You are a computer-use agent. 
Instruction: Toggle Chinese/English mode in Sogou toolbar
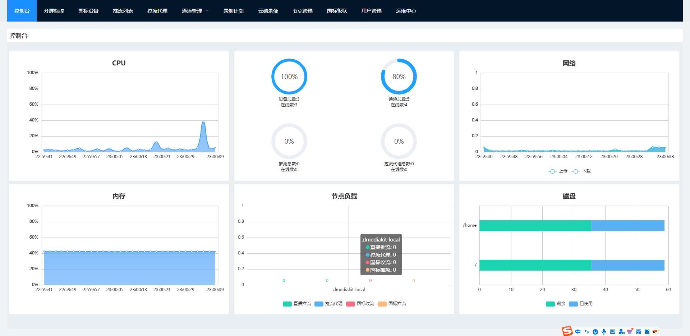[578, 332]
